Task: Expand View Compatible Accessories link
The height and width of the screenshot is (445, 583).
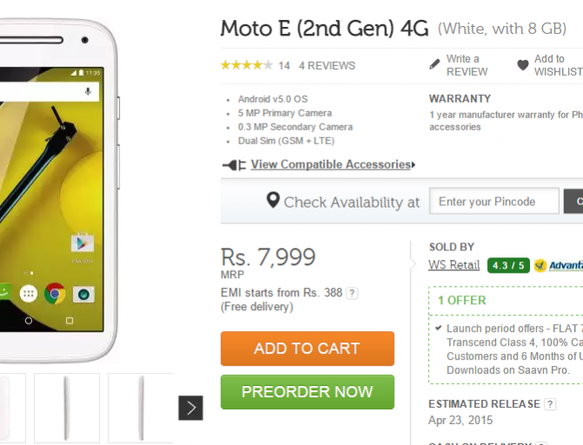Action: click(331, 164)
